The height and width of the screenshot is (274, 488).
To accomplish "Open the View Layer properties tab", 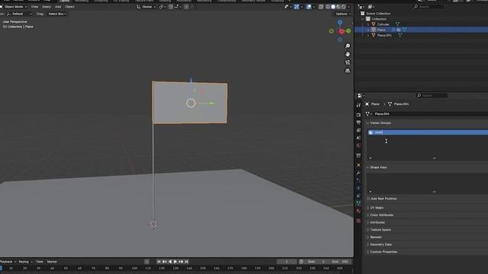I will [x=358, y=130].
